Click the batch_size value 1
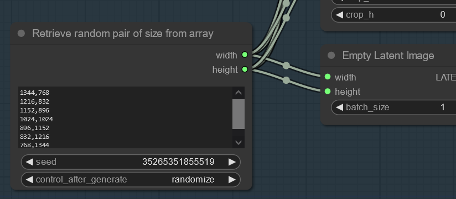The image size is (456, 199). (442, 107)
